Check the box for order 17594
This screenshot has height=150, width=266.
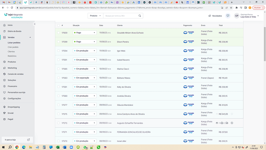59,51
